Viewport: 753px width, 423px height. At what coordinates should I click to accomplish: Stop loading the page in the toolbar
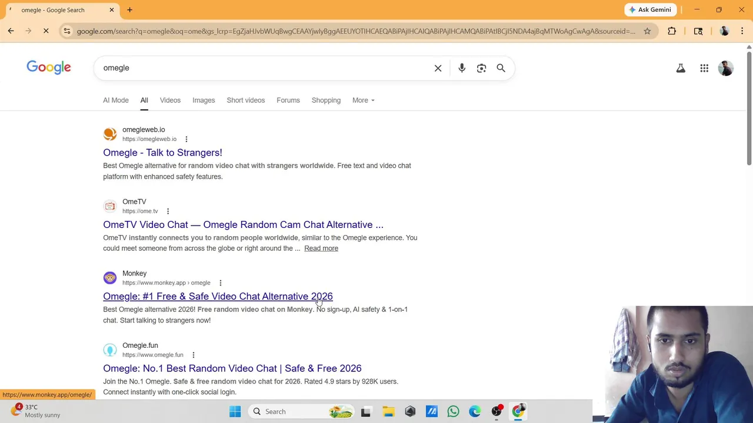point(46,31)
